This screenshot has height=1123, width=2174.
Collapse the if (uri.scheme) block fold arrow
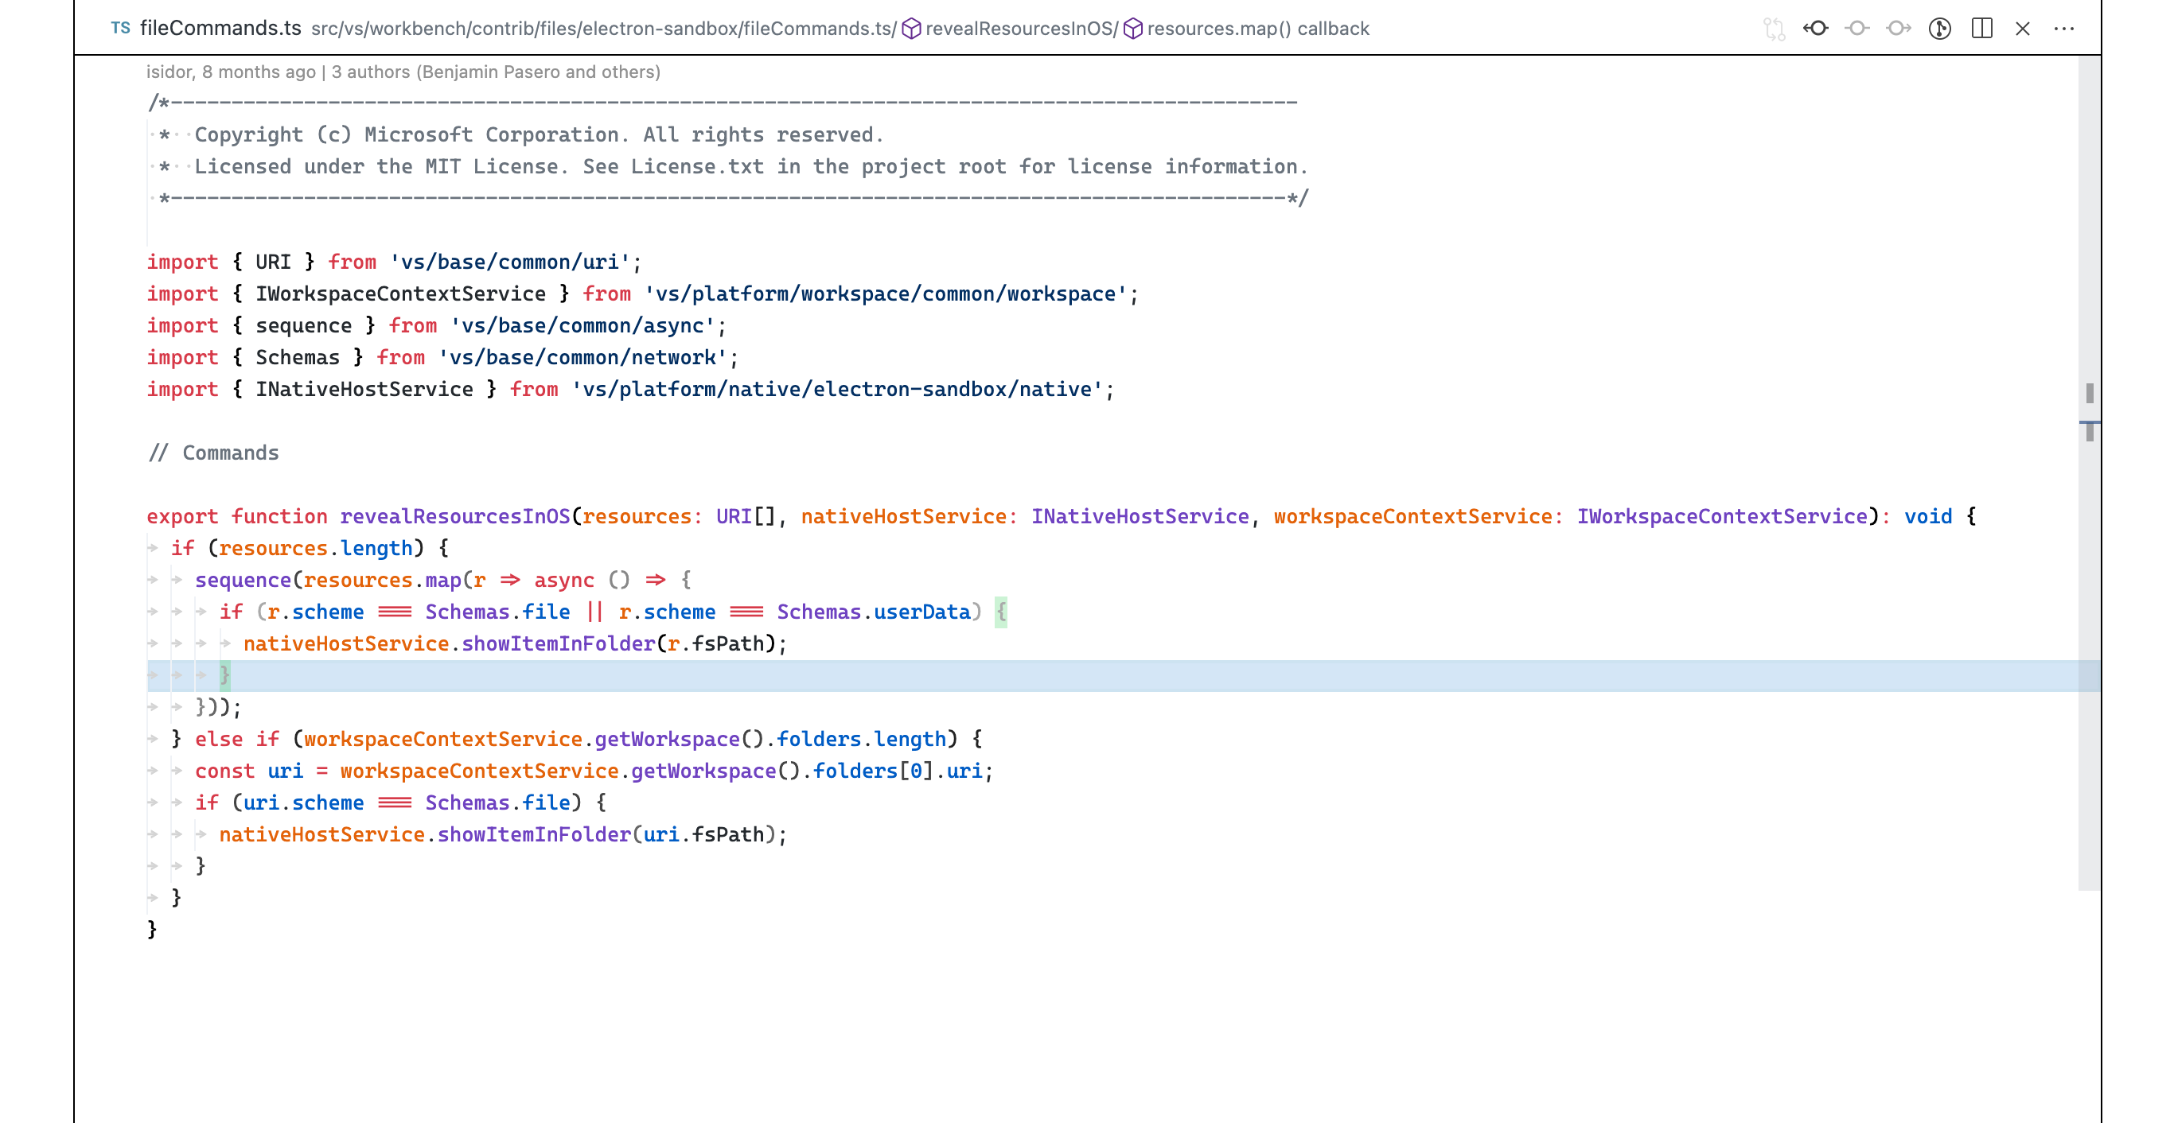click(179, 802)
